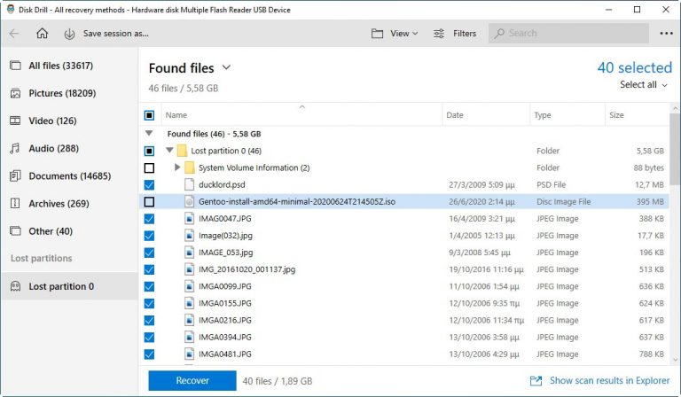The height and width of the screenshot is (397, 681).
Task: Click the ducklord.psd file icon
Action: pyautogui.click(x=190, y=184)
